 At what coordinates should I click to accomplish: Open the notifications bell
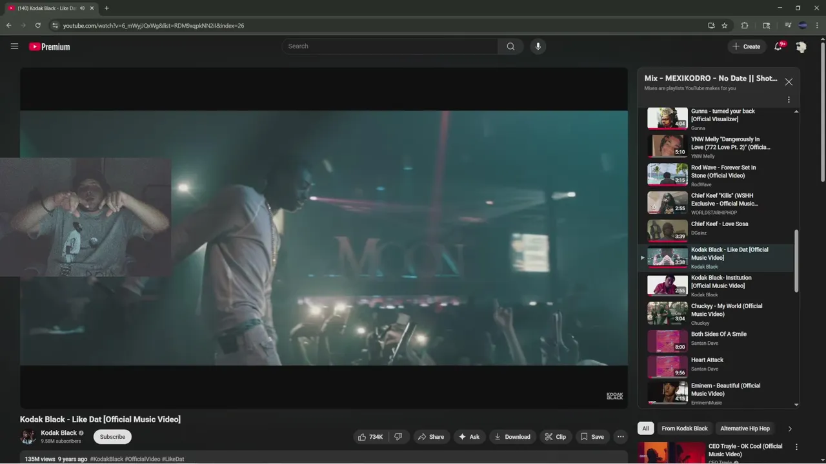[778, 46]
